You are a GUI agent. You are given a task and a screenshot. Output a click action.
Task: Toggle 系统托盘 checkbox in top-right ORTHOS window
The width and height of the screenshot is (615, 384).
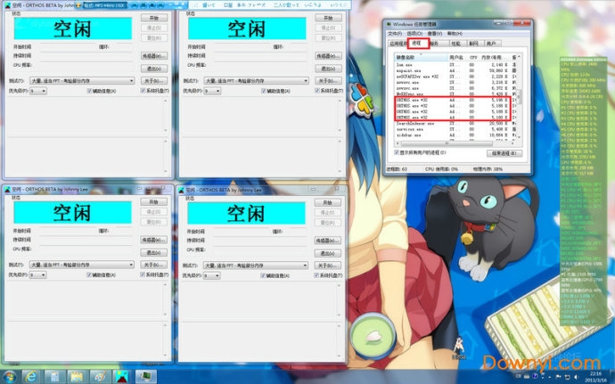(316, 90)
